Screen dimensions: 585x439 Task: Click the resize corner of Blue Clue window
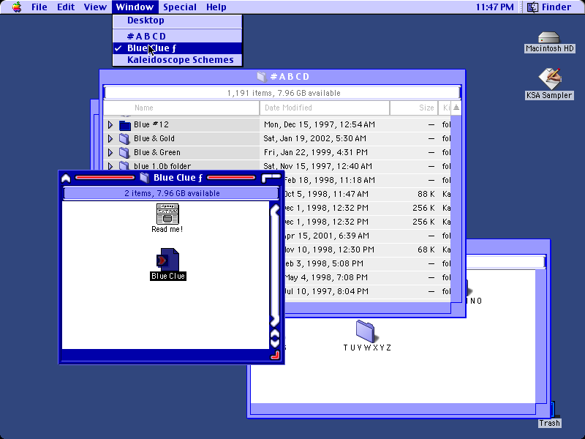[x=275, y=355]
